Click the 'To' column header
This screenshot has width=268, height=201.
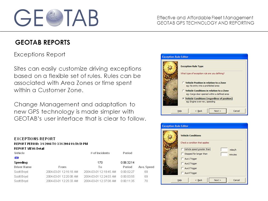click(x=100, y=167)
